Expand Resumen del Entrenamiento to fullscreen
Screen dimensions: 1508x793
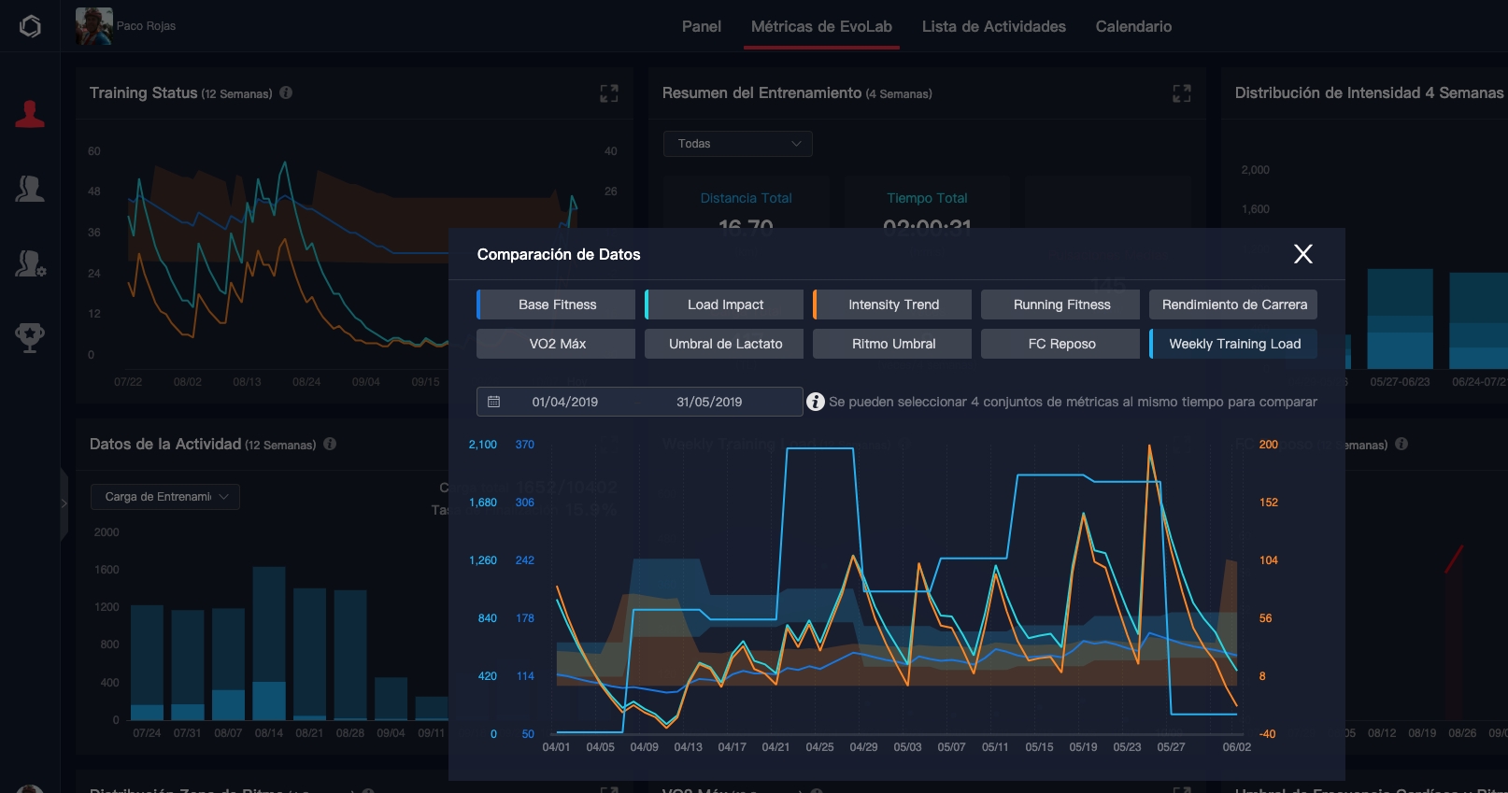coord(1182,93)
